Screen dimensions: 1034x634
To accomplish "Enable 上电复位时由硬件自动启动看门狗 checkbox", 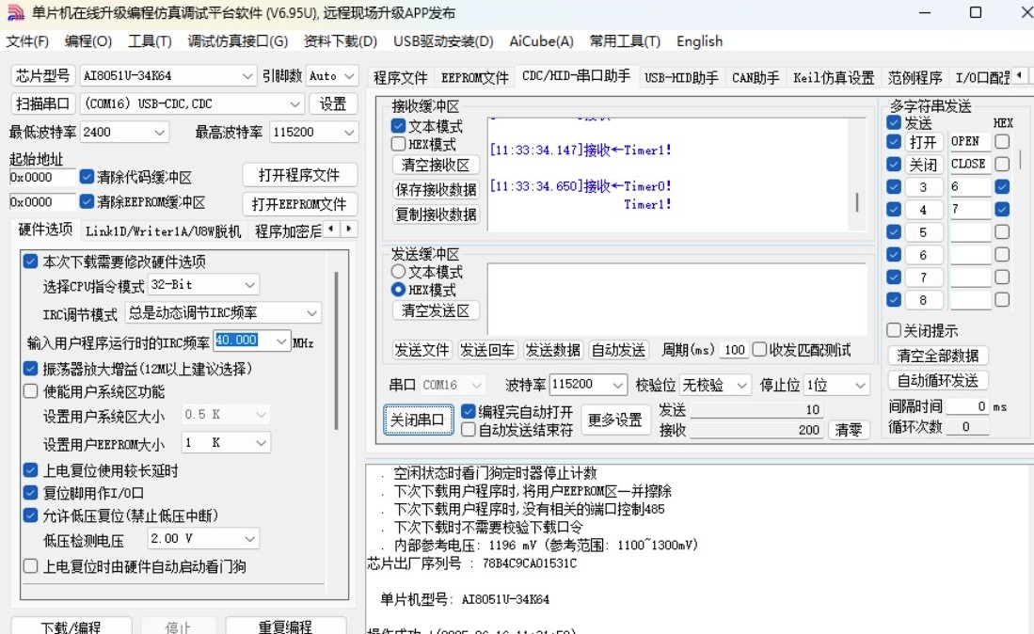I will click(x=30, y=565).
